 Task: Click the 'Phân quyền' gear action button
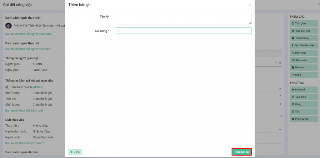pyautogui.click(x=303, y=119)
